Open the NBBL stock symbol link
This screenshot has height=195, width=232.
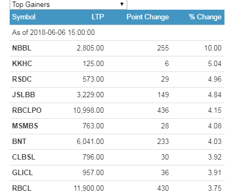(21, 48)
